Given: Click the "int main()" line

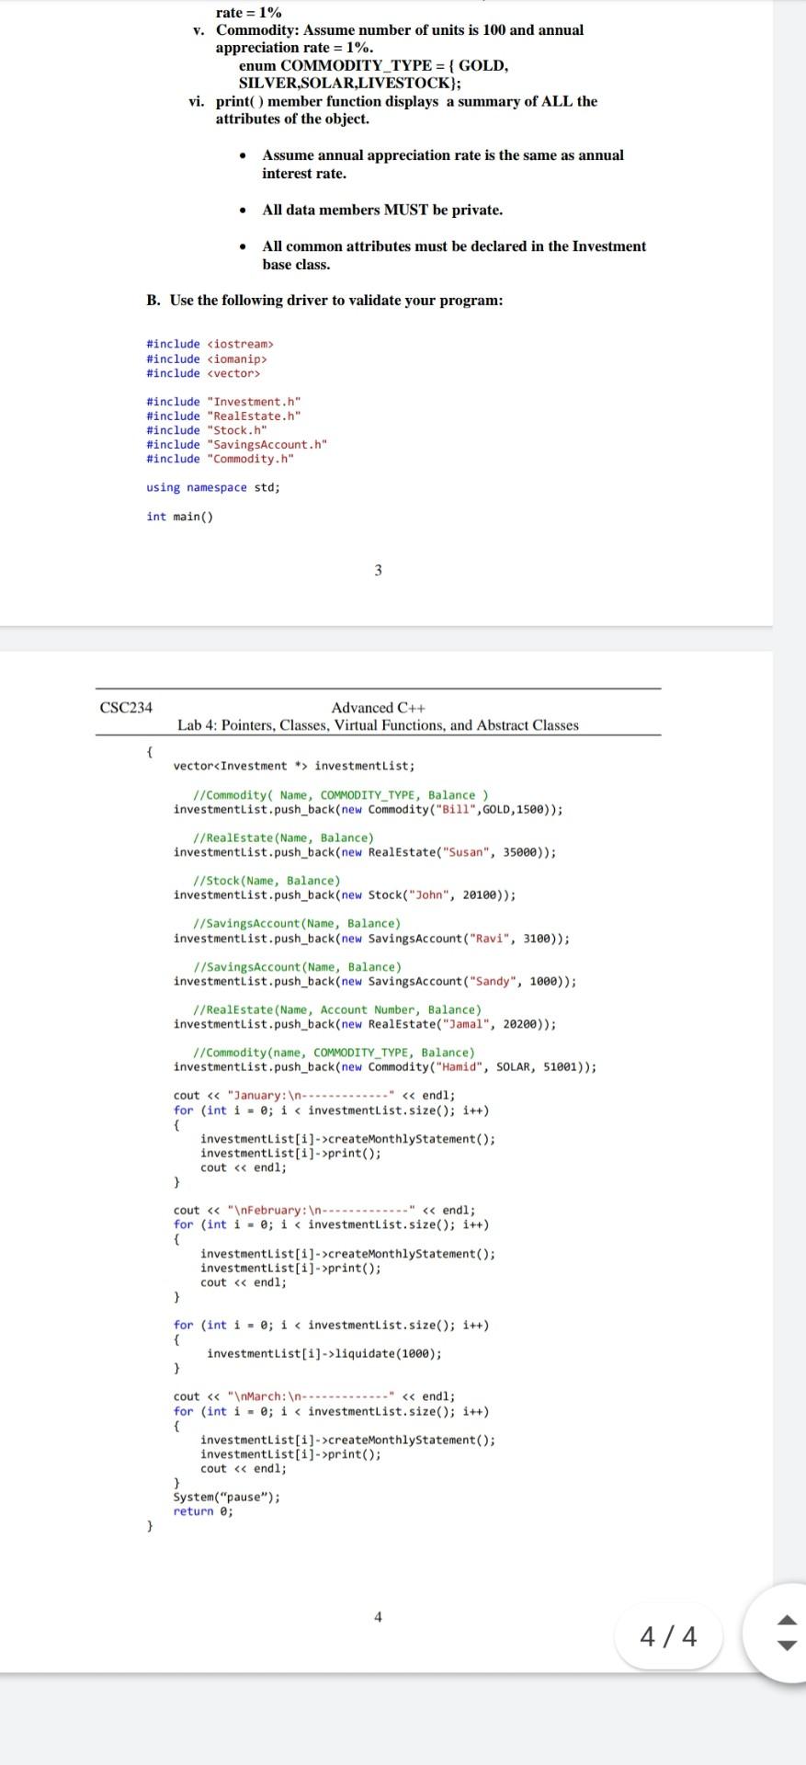Looking at the screenshot, I should 179,517.
